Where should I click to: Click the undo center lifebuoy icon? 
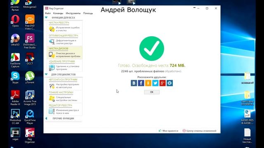tap(184, 131)
